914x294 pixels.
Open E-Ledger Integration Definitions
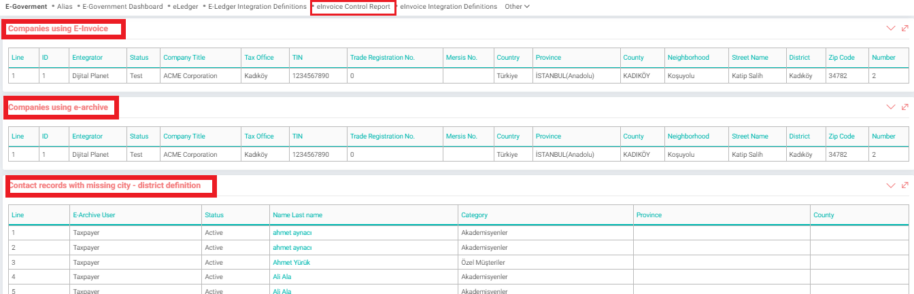point(257,6)
